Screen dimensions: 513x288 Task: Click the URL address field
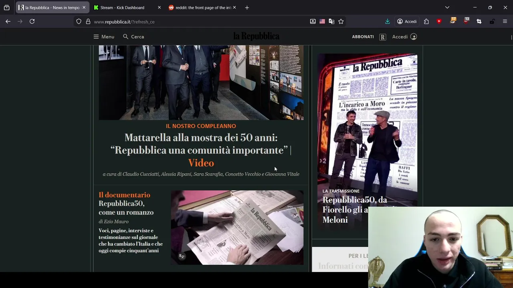click(200, 22)
